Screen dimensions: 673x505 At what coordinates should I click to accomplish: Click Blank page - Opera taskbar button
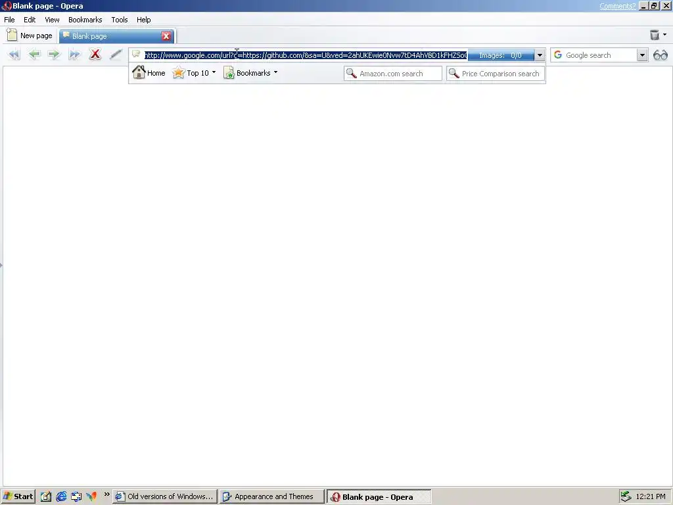(x=379, y=497)
